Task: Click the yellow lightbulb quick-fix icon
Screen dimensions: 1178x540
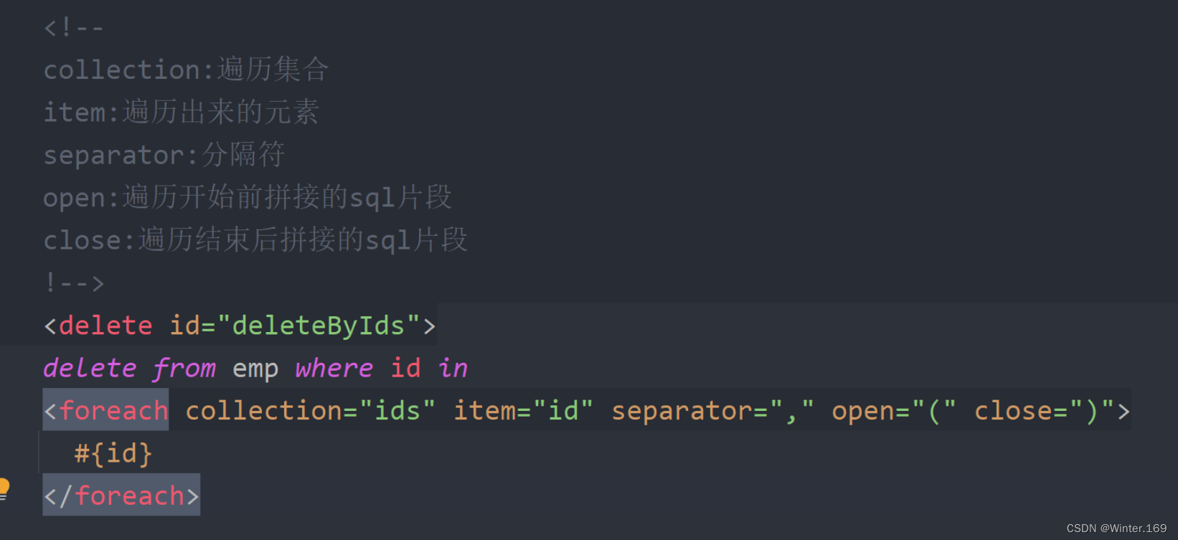Action: click(x=4, y=488)
